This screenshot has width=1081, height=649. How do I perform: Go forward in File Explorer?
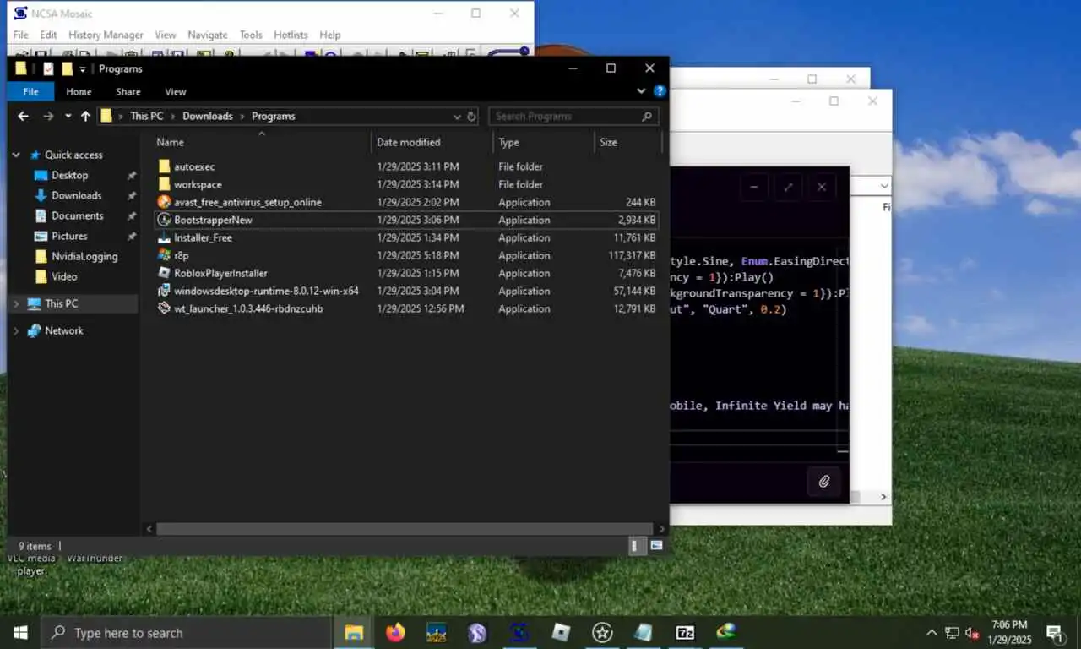coord(48,117)
